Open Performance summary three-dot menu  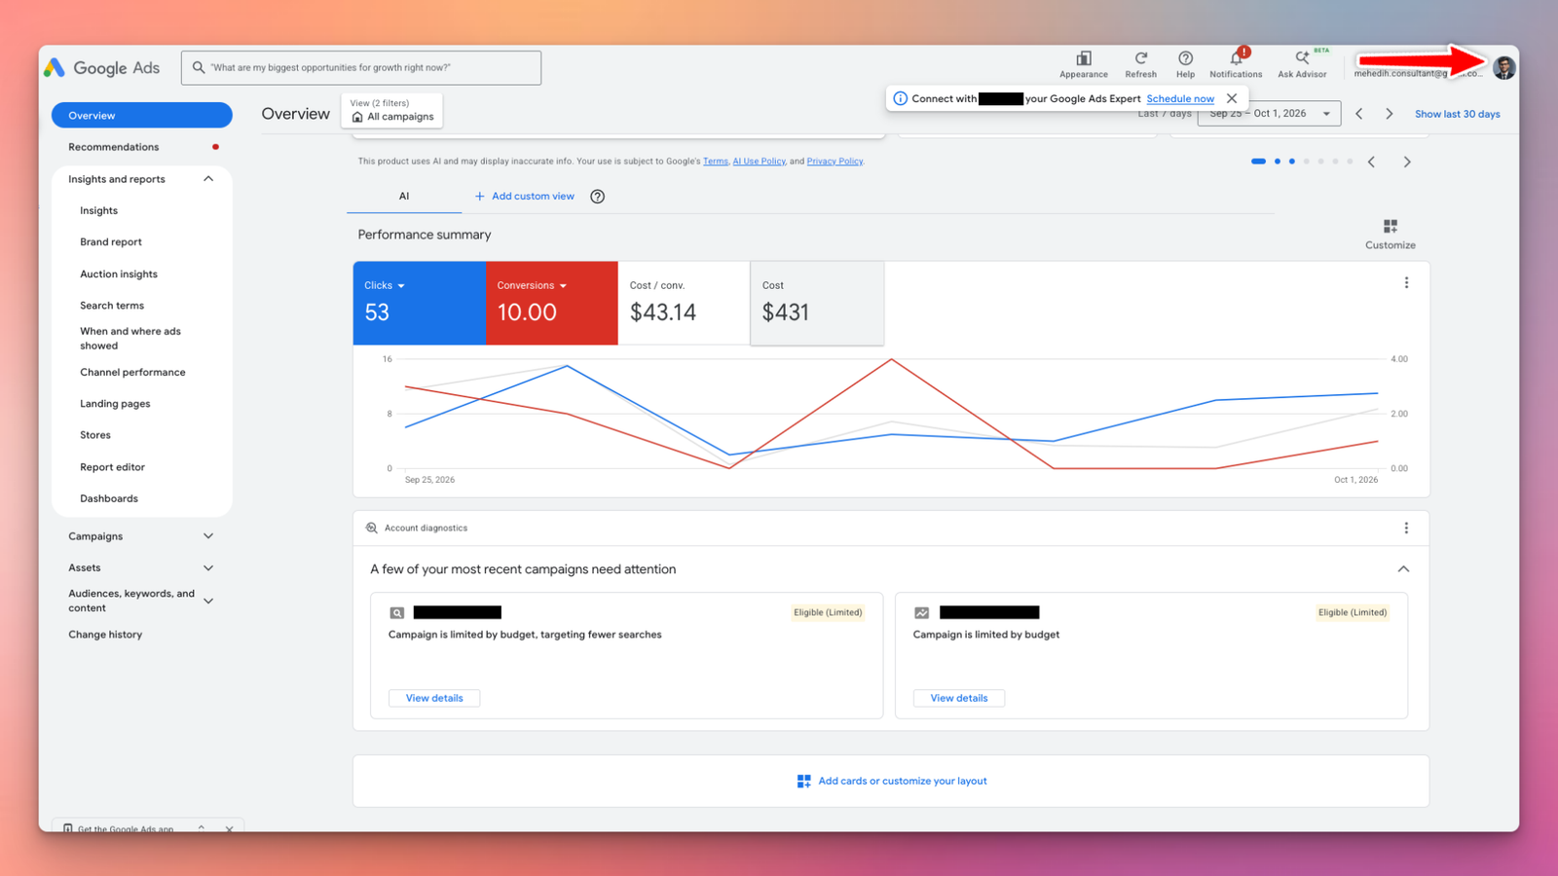click(x=1406, y=283)
